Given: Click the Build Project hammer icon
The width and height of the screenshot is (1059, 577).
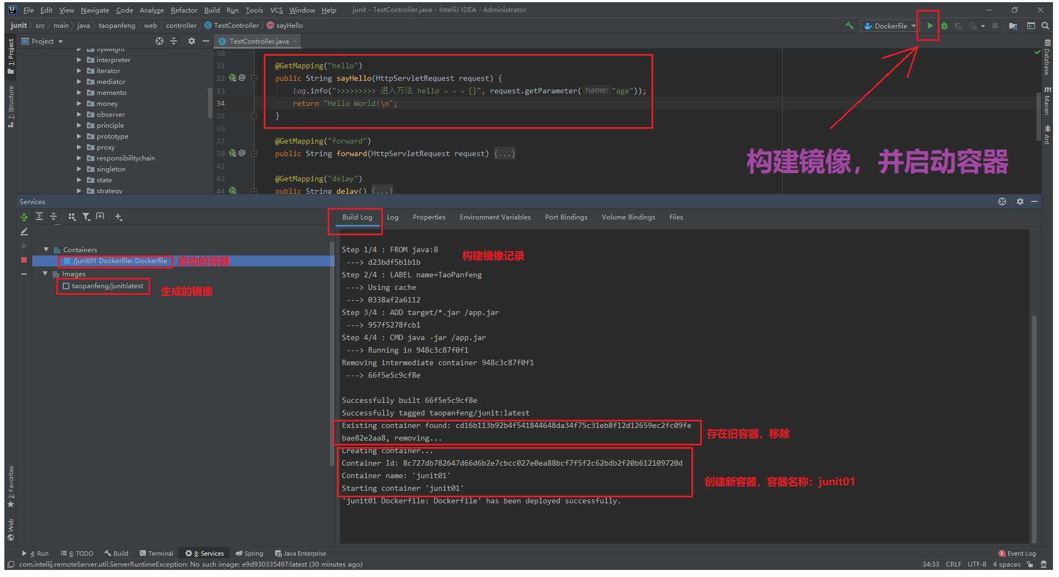Looking at the screenshot, I should [849, 26].
